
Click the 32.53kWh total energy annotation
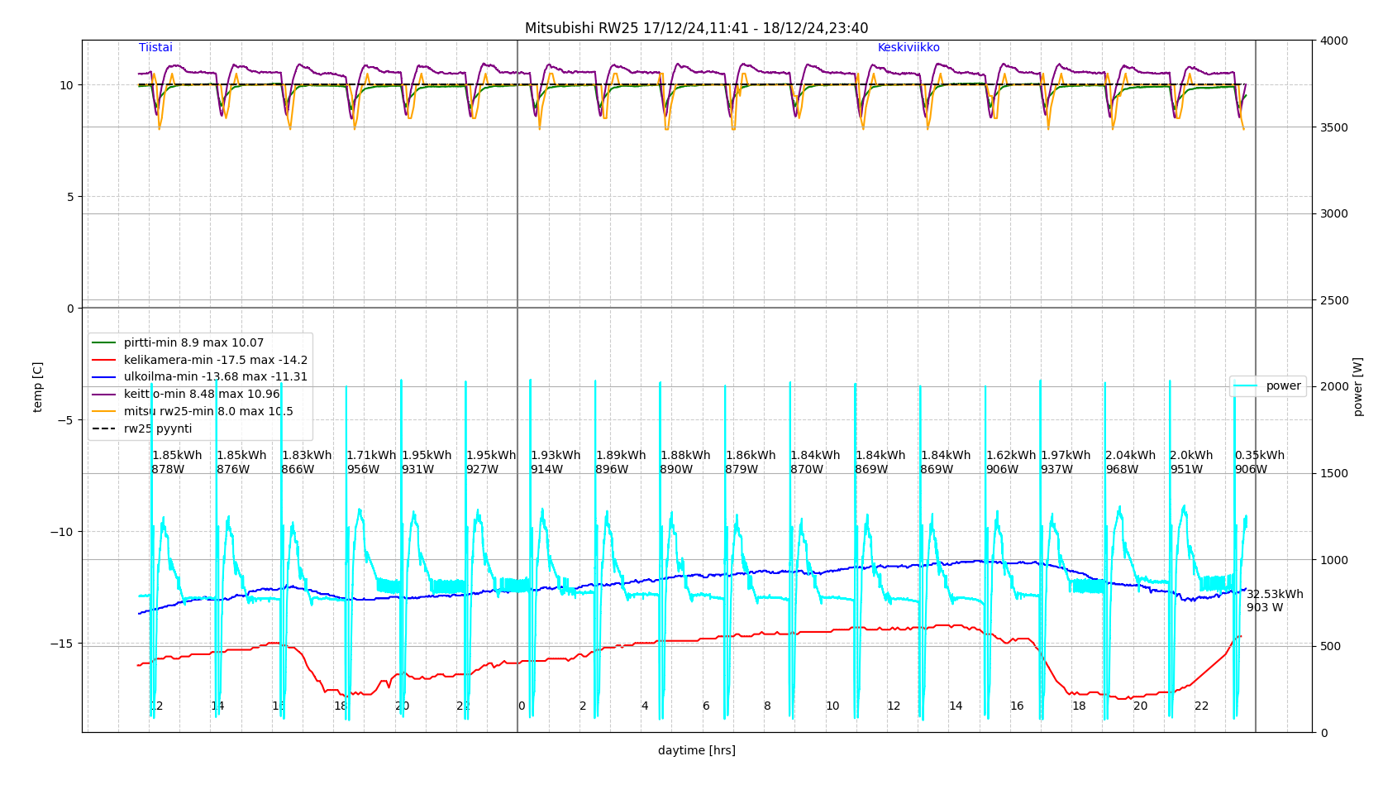(x=1274, y=595)
